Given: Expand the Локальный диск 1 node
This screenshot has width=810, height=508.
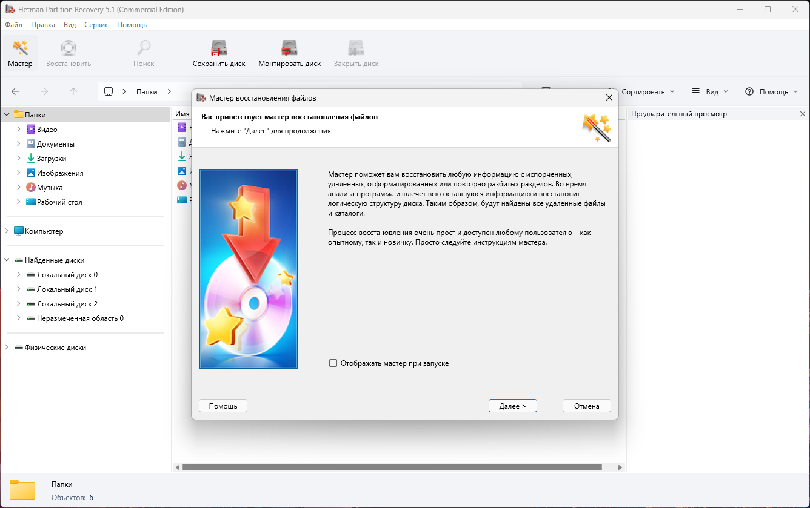Looking at the screenshot, I should tap(19, 289).
